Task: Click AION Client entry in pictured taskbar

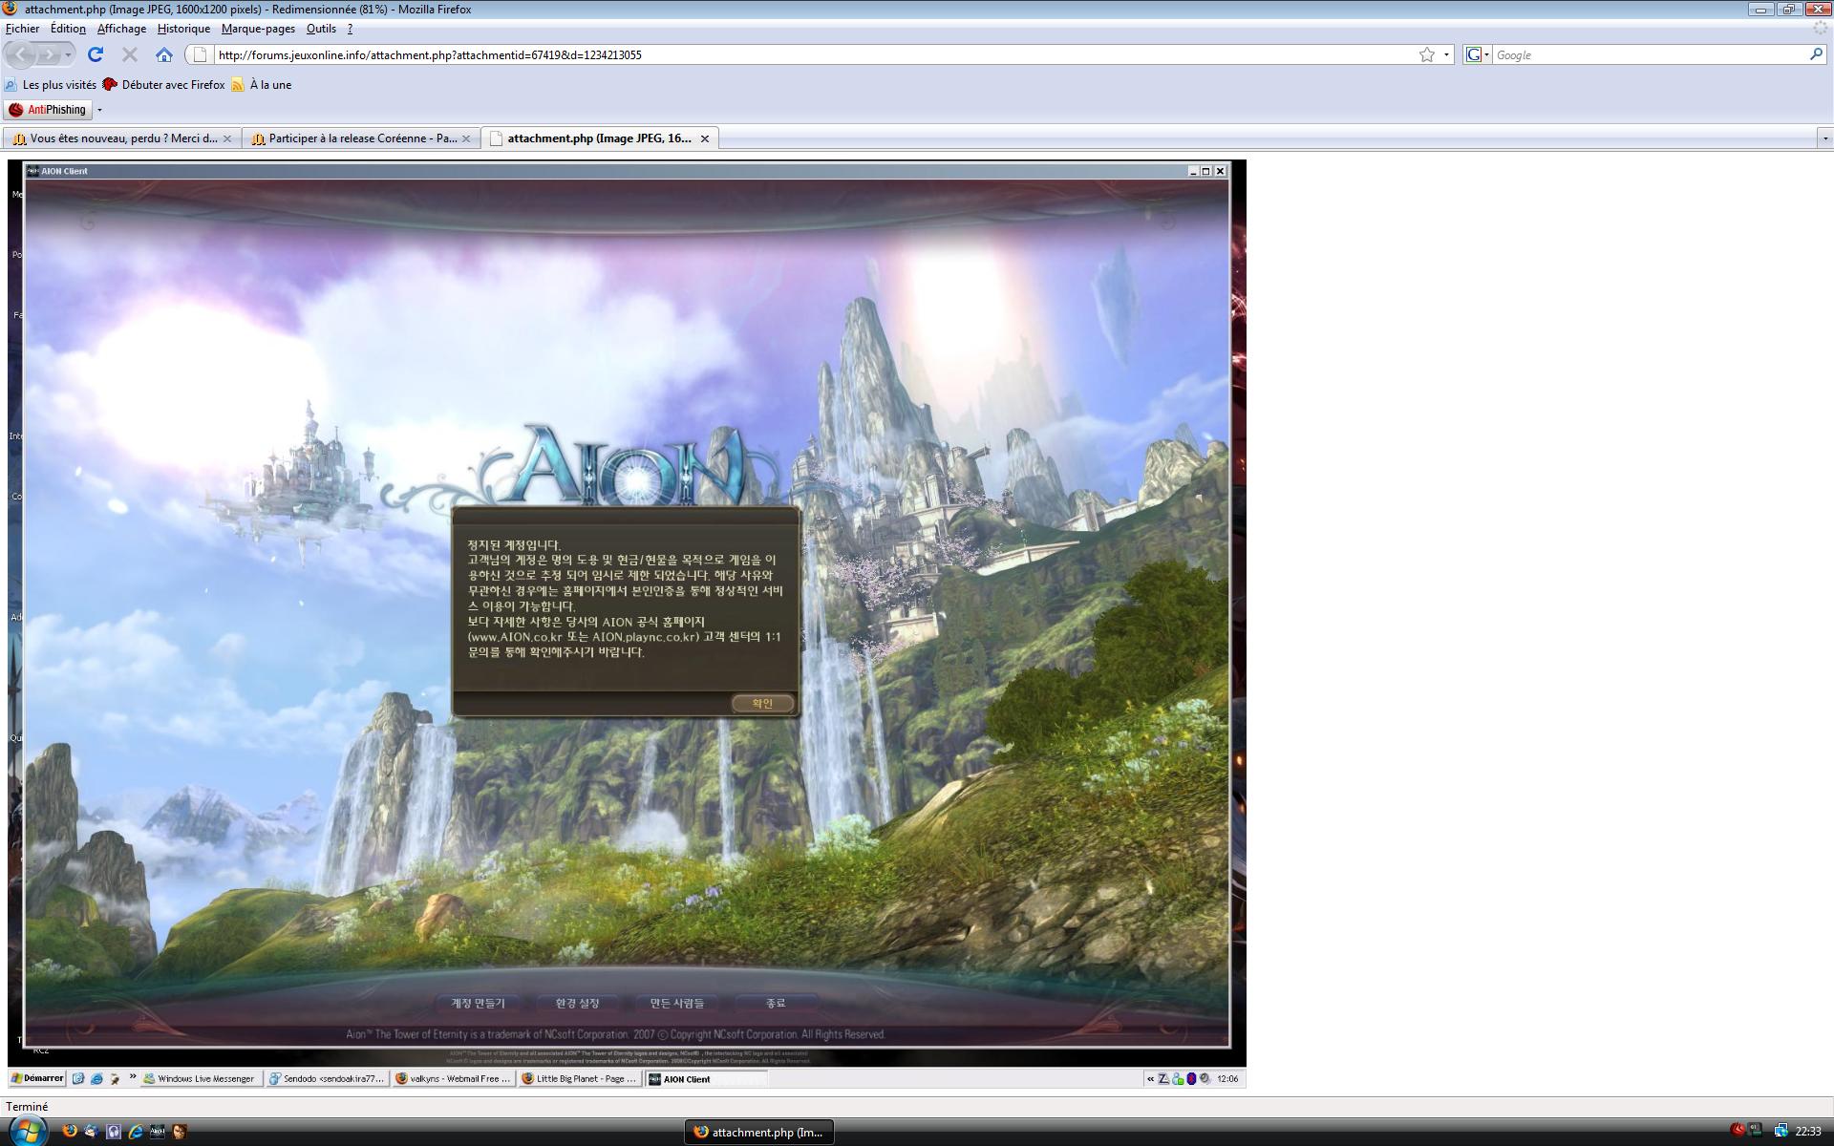Action: [x=706, y=1079]
